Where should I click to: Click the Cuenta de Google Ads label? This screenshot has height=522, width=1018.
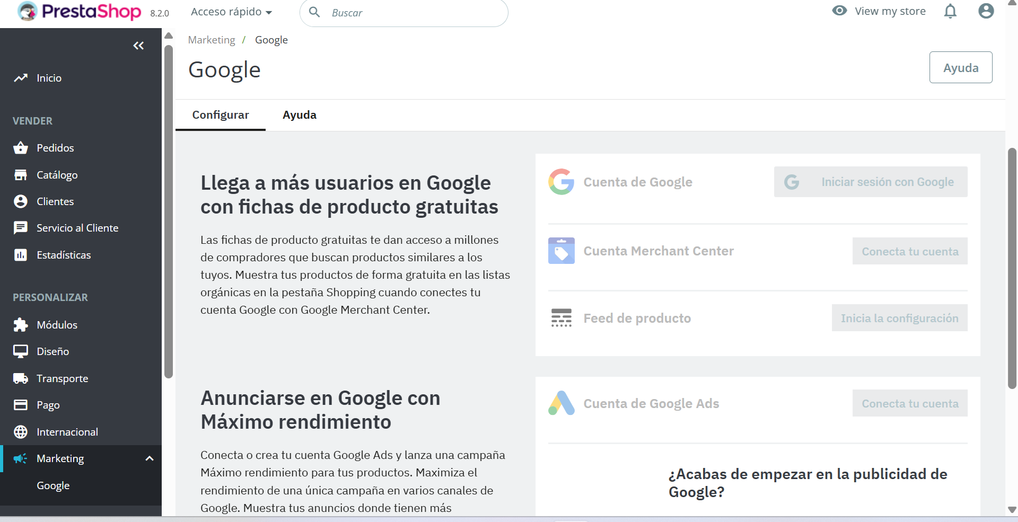pyautogui.click(x=651, y=403)
